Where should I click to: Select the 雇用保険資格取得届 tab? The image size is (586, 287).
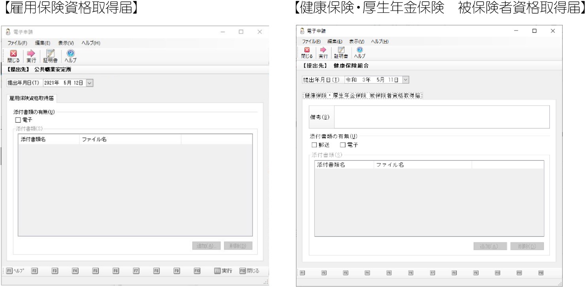[31, 98]
